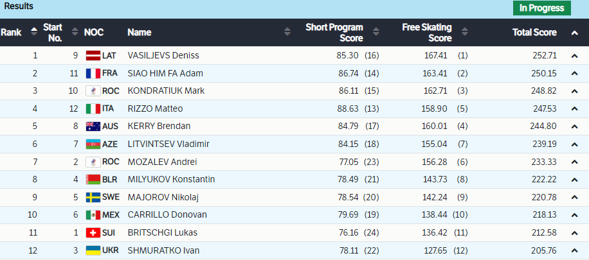
Task: Click Latvia flag icon beside Vasiljevs
Action: (x=93, y=55)
